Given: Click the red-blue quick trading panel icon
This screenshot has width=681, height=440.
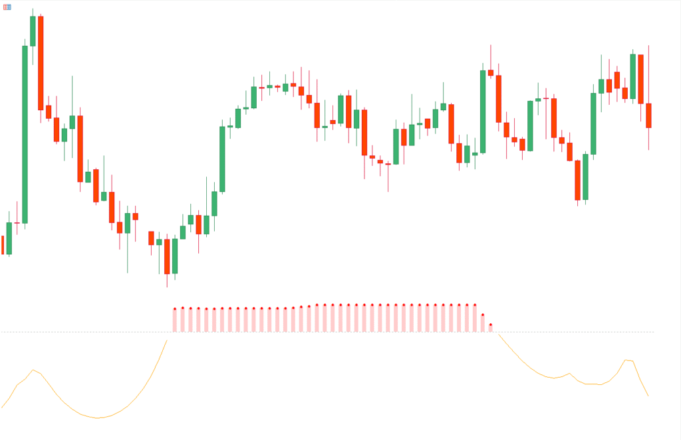Looking at the screenshot, I should pos(7,7).
